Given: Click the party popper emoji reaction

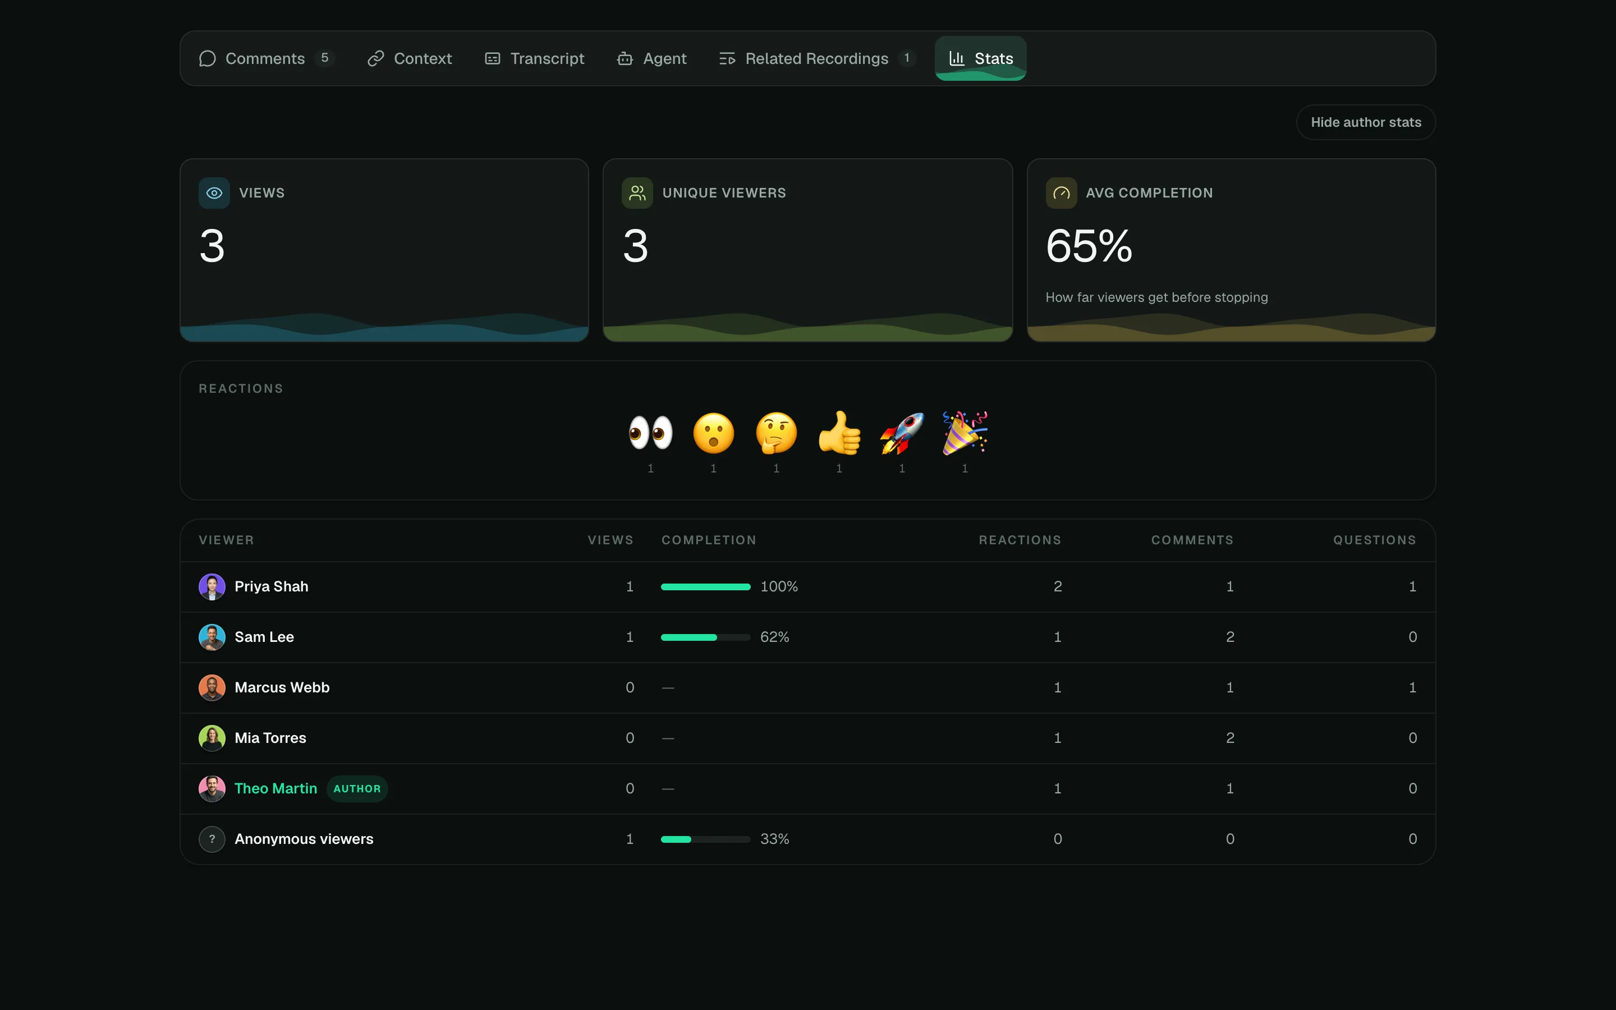Looking at the screenshot, I should [x=965, y=433].
